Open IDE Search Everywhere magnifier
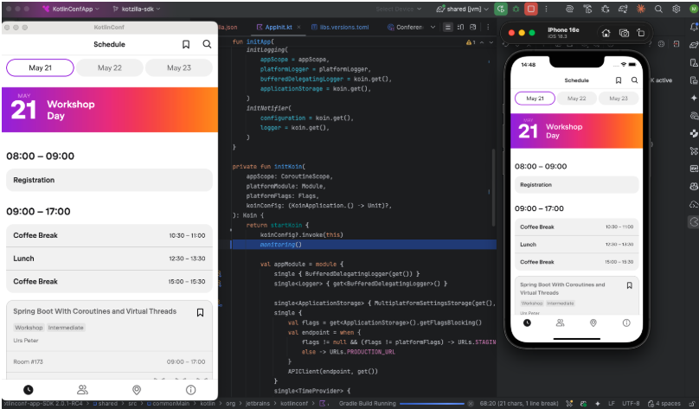699x409 pixels. tap(658, 9)
